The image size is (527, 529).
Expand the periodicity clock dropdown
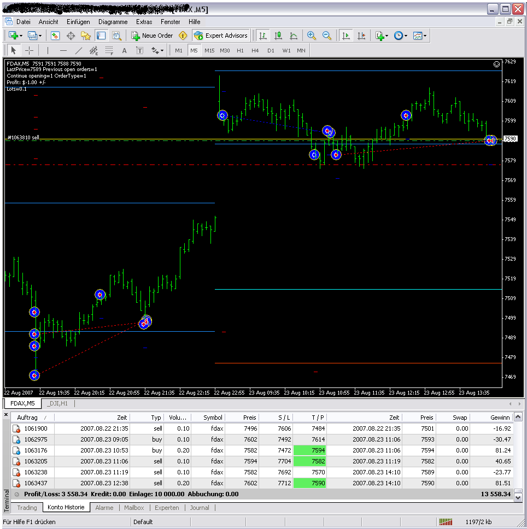point(406,36)
